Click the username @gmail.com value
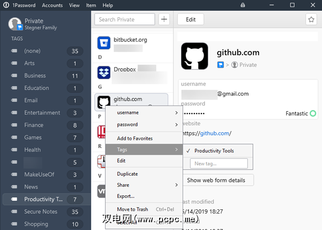This screenshot has height=230, width=322. click(215, 94)
